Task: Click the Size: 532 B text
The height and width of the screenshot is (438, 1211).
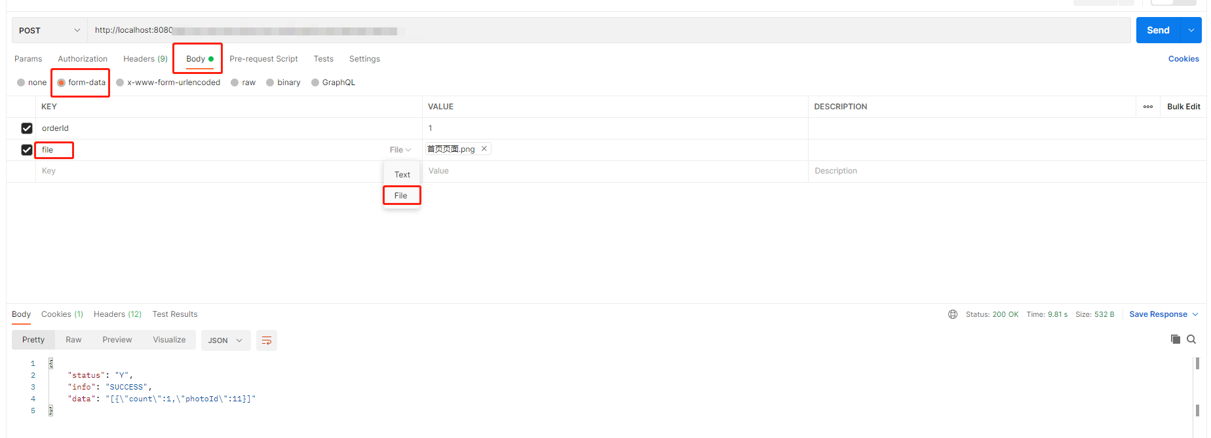Action: tap(1094, 314)
